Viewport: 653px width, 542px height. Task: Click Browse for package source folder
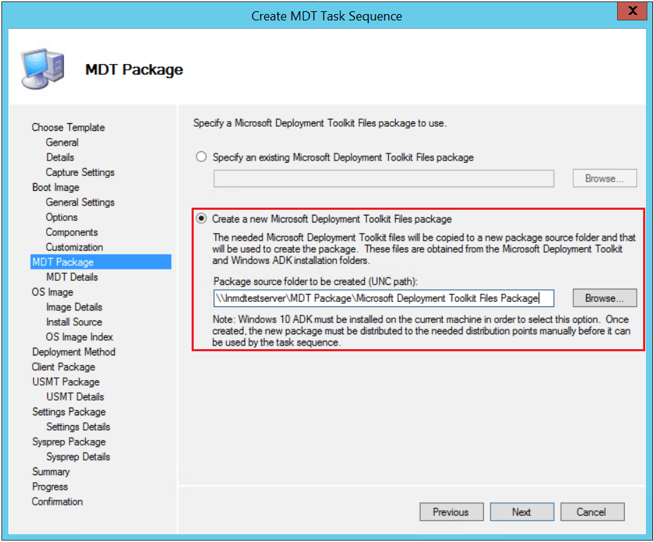604,298
